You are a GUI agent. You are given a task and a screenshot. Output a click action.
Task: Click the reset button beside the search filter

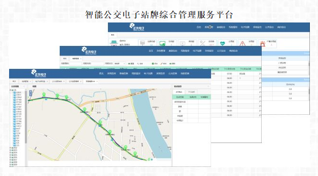[131, 64]
